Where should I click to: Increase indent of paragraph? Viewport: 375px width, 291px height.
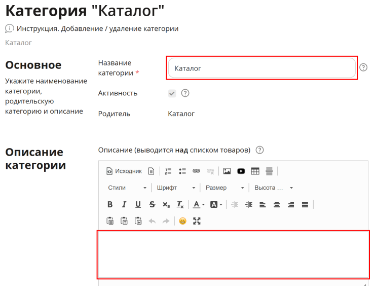coord(249,205)
